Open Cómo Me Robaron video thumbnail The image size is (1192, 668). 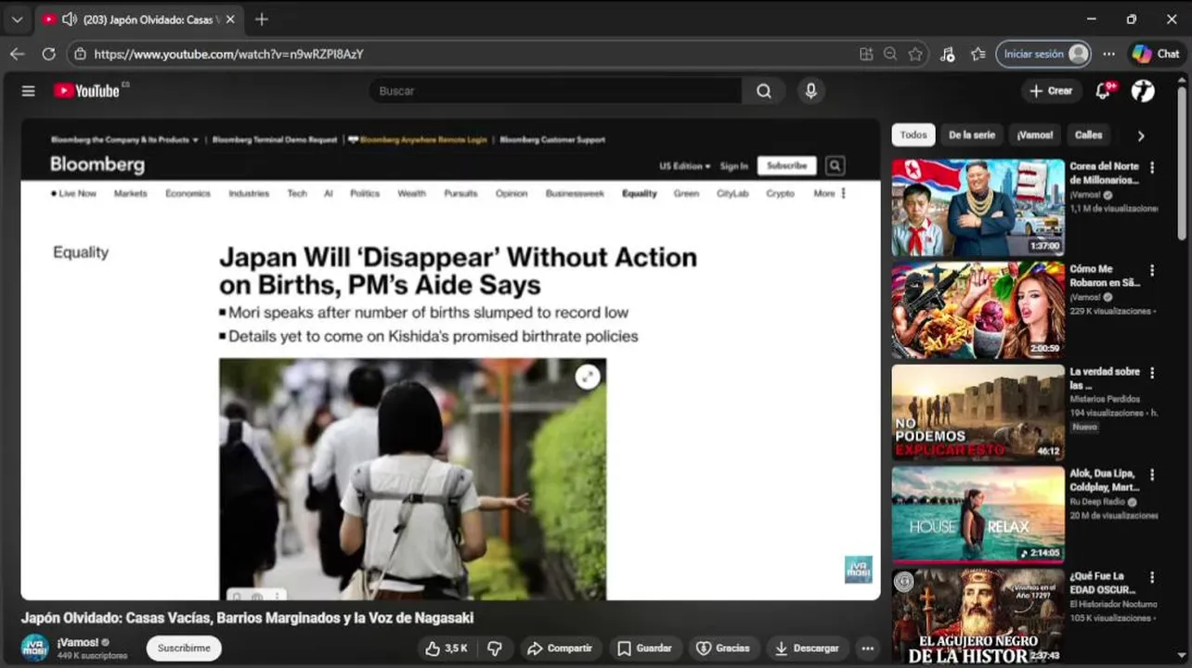pos(978,310)
